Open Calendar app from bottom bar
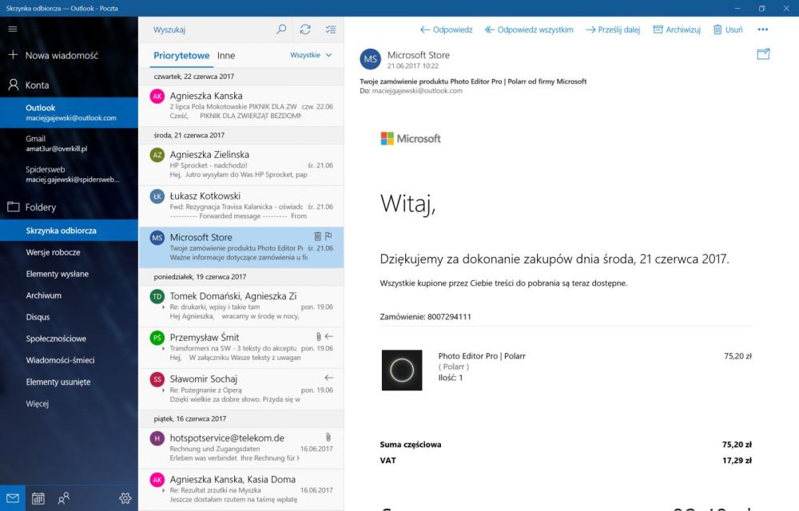Screen dimensions: 799x511 coord(38,498)
